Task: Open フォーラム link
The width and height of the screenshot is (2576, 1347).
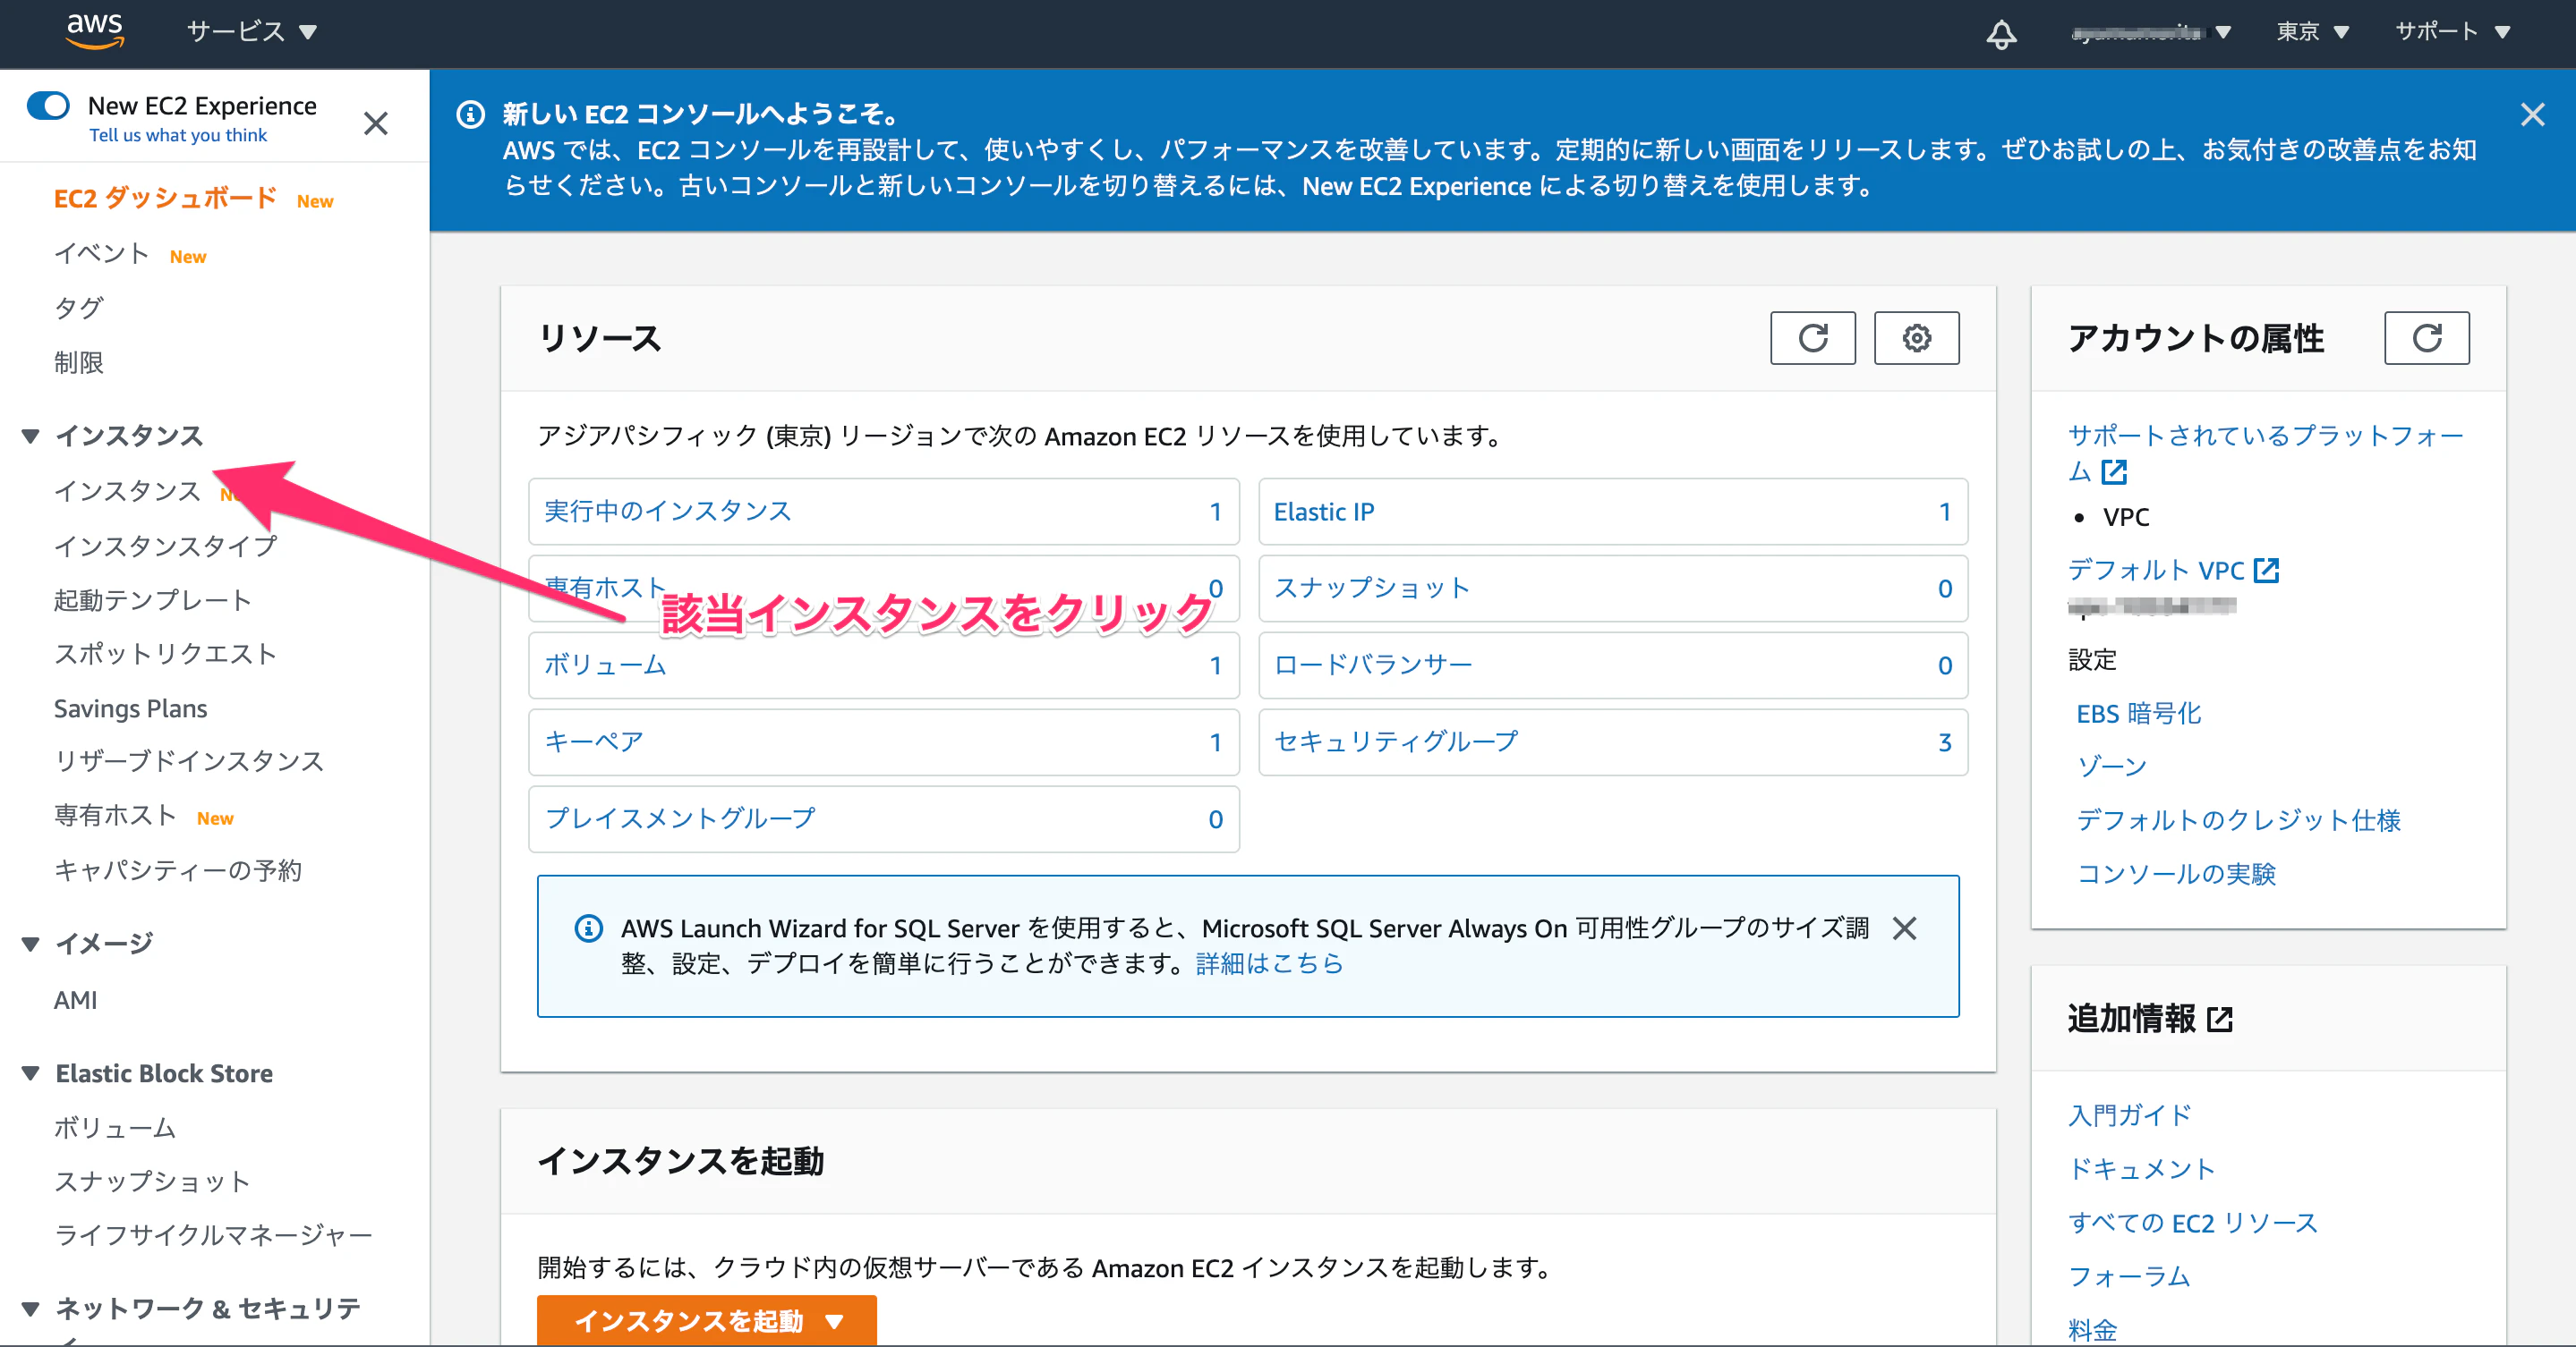Action: 2129,1276
